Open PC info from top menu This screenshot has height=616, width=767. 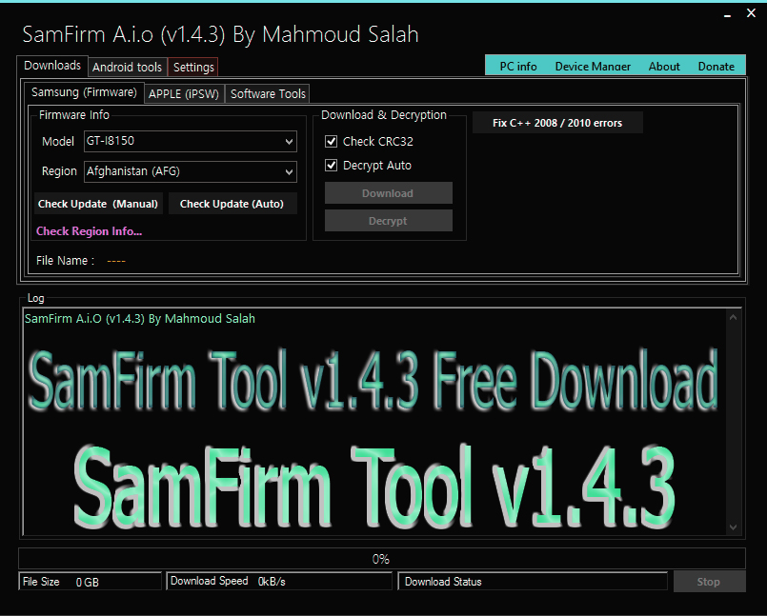(518, 67)
